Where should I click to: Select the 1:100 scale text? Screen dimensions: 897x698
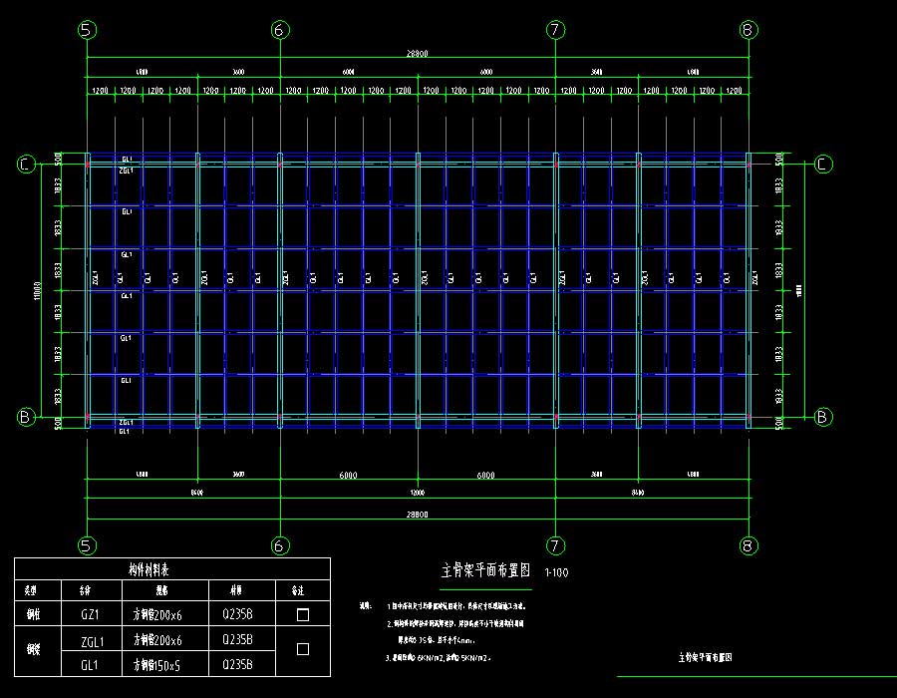556,572
